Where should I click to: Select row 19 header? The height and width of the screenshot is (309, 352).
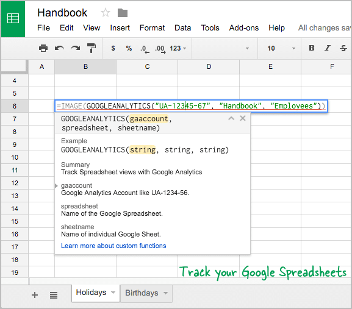tap(15, 272)
